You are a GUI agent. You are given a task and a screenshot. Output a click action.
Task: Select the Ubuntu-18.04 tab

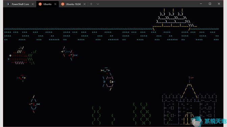point(73,4)
